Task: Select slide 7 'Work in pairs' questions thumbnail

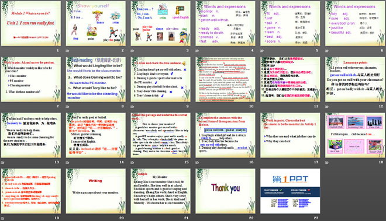Action: point(31,79)
